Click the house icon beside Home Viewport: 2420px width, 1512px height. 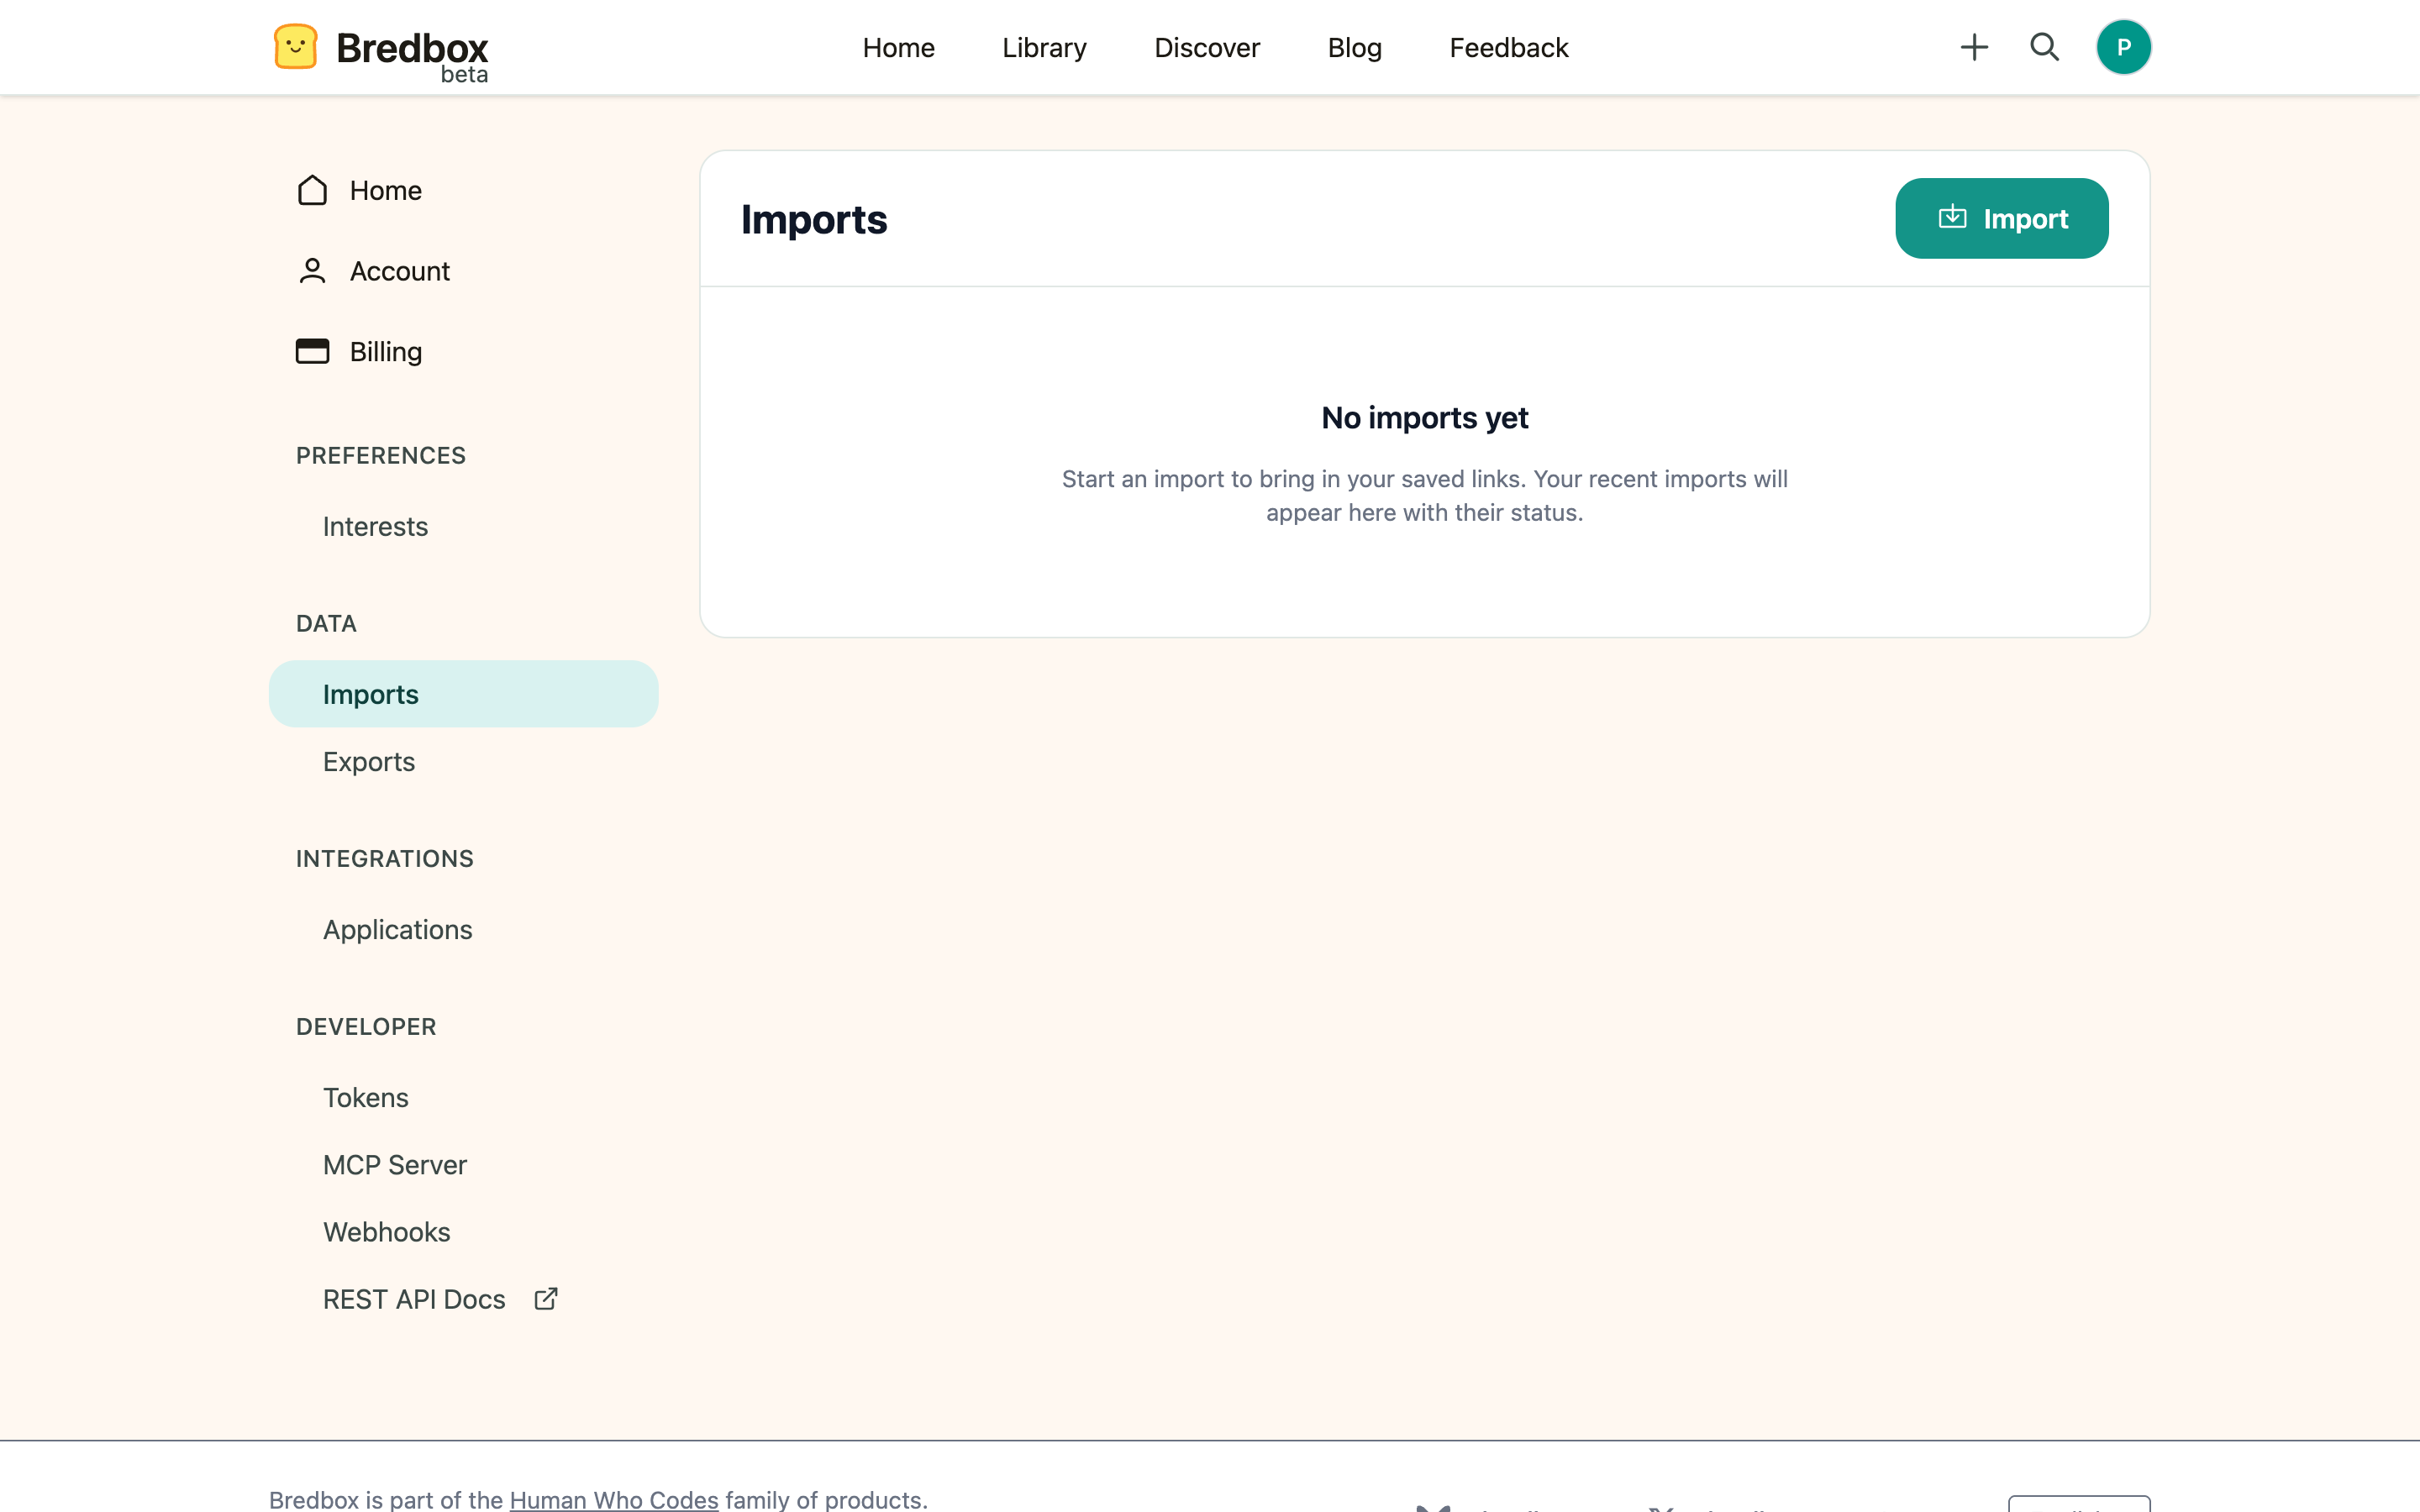[x=312, y=190]
